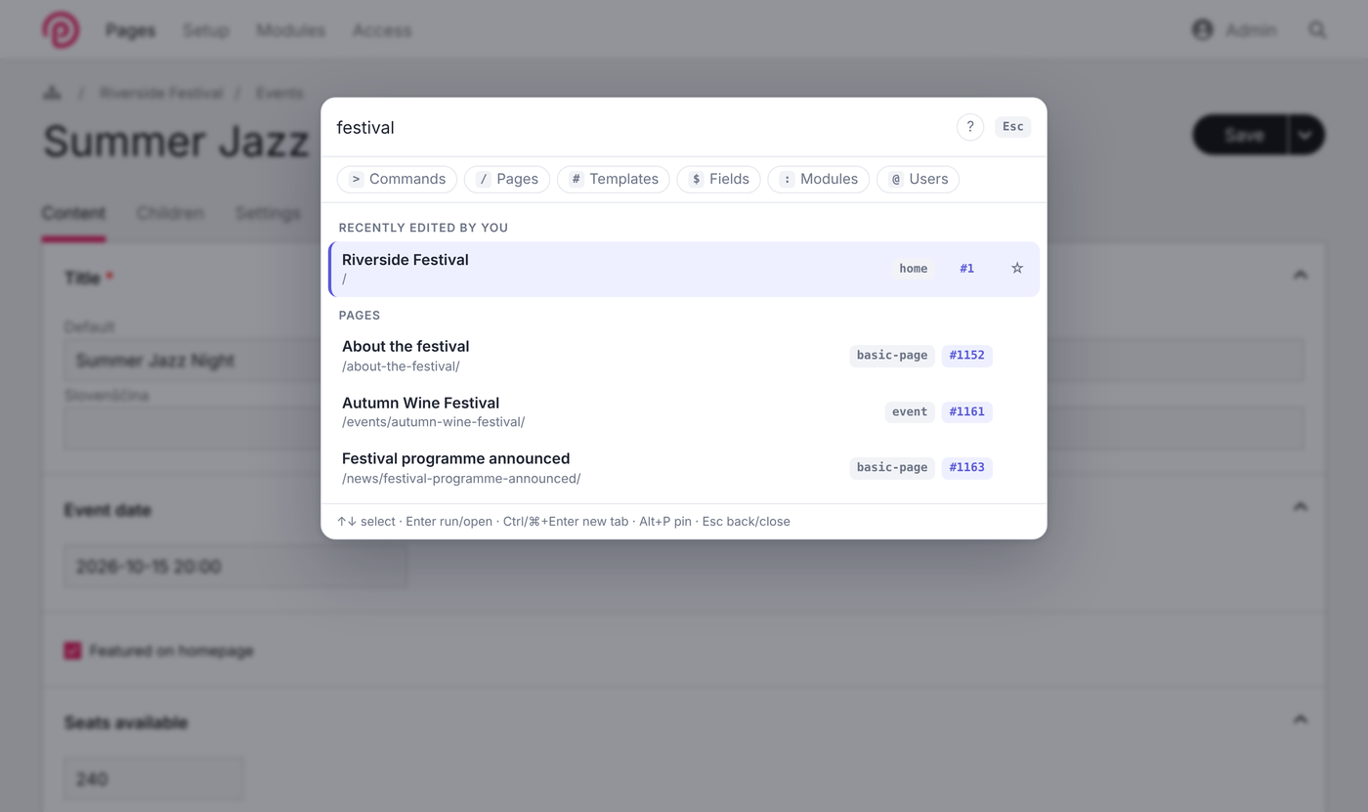Open the Riverside Festival result
This screenshot has width=1368, height=812.
point(684,269)
